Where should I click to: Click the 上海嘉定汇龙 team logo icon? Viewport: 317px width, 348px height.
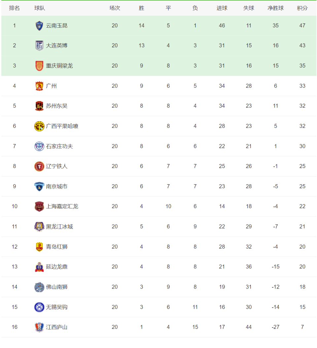click(39, 206)
